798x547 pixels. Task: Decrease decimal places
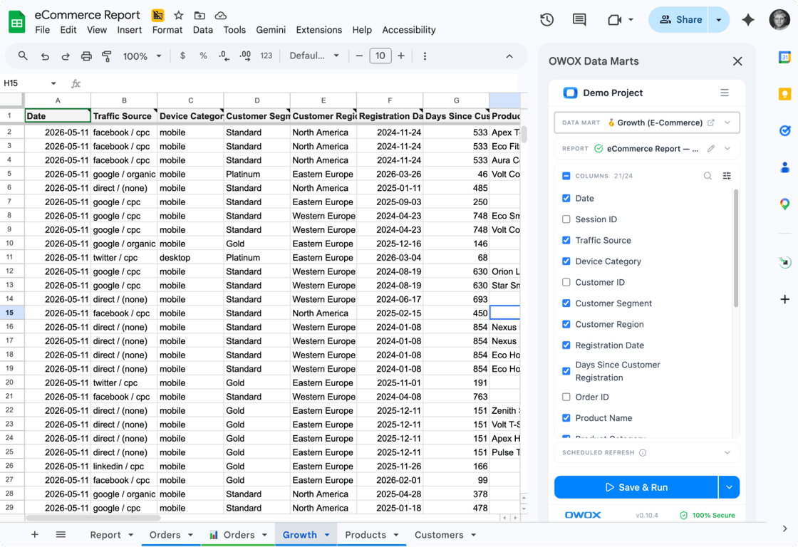pos(224,56)
